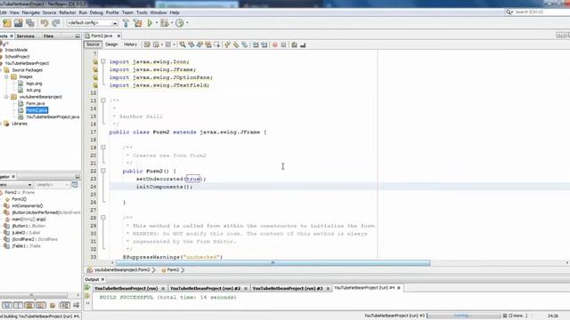
Task: Click the Undo arrow icon
Action: pyautogui.click(x=45, y=23)
